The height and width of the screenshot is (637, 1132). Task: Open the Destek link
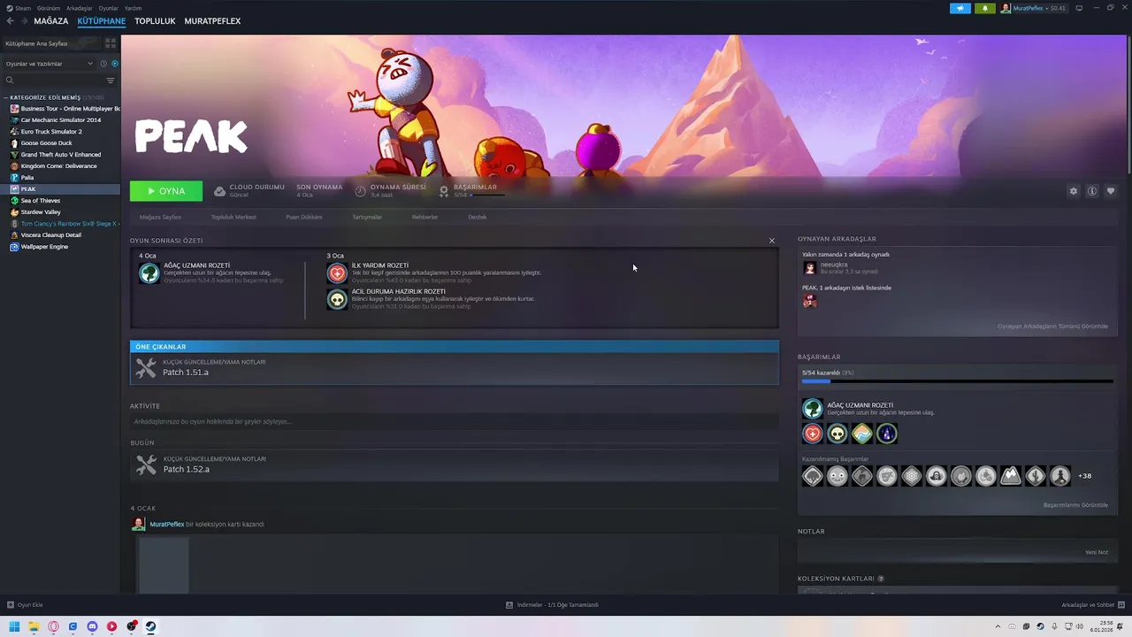coord(478,217)
